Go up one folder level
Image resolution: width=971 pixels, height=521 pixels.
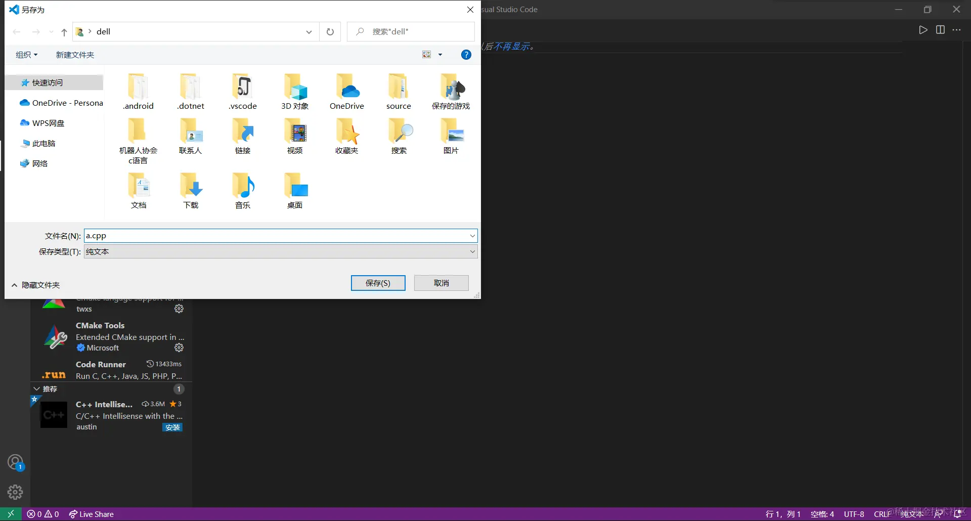[x=64, y=32]
